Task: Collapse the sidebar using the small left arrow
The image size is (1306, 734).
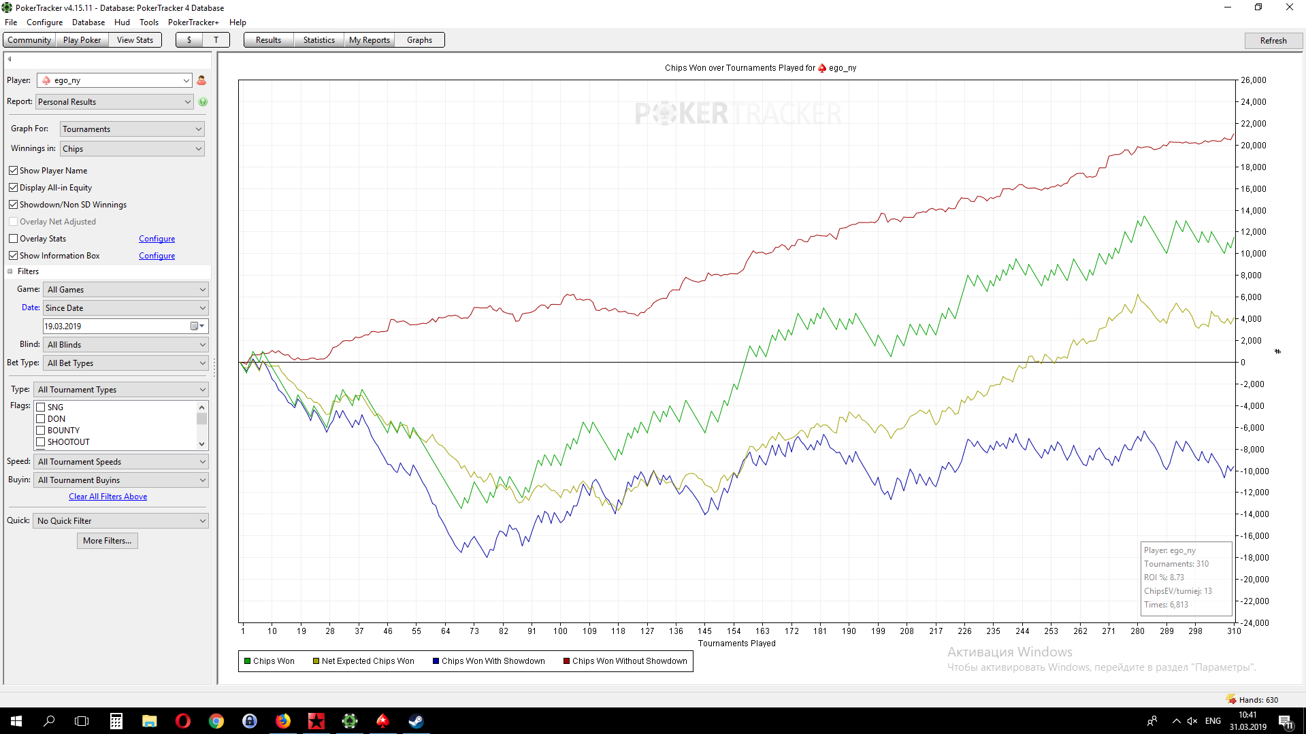Action: click(10, 59)
